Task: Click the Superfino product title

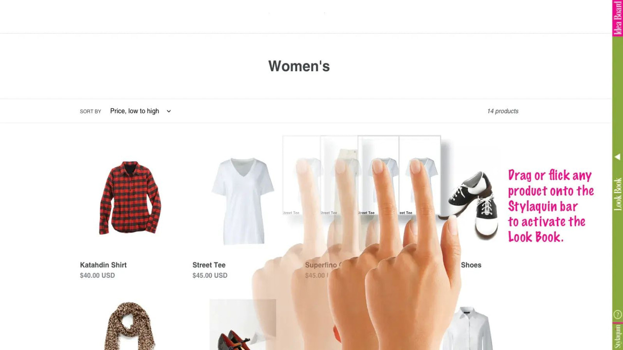Action: (x=321, y=265)
